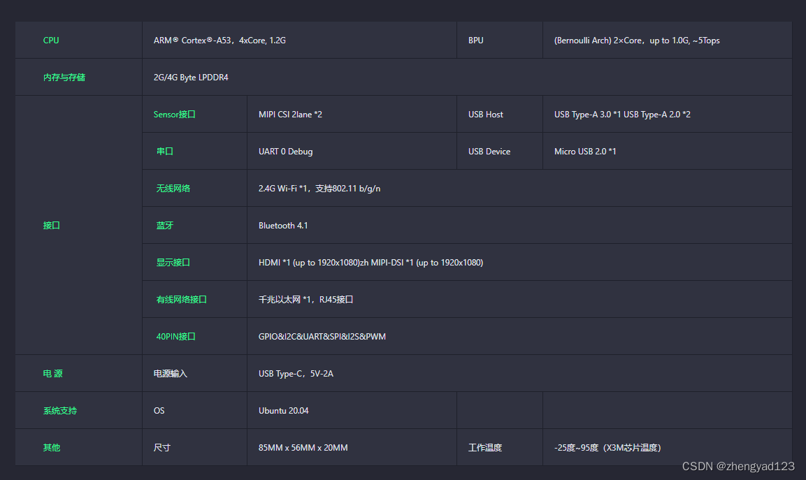This screenshot has height=480, width=806.
Task: Select the 电源输入 cell
Action: coord(194,373)
